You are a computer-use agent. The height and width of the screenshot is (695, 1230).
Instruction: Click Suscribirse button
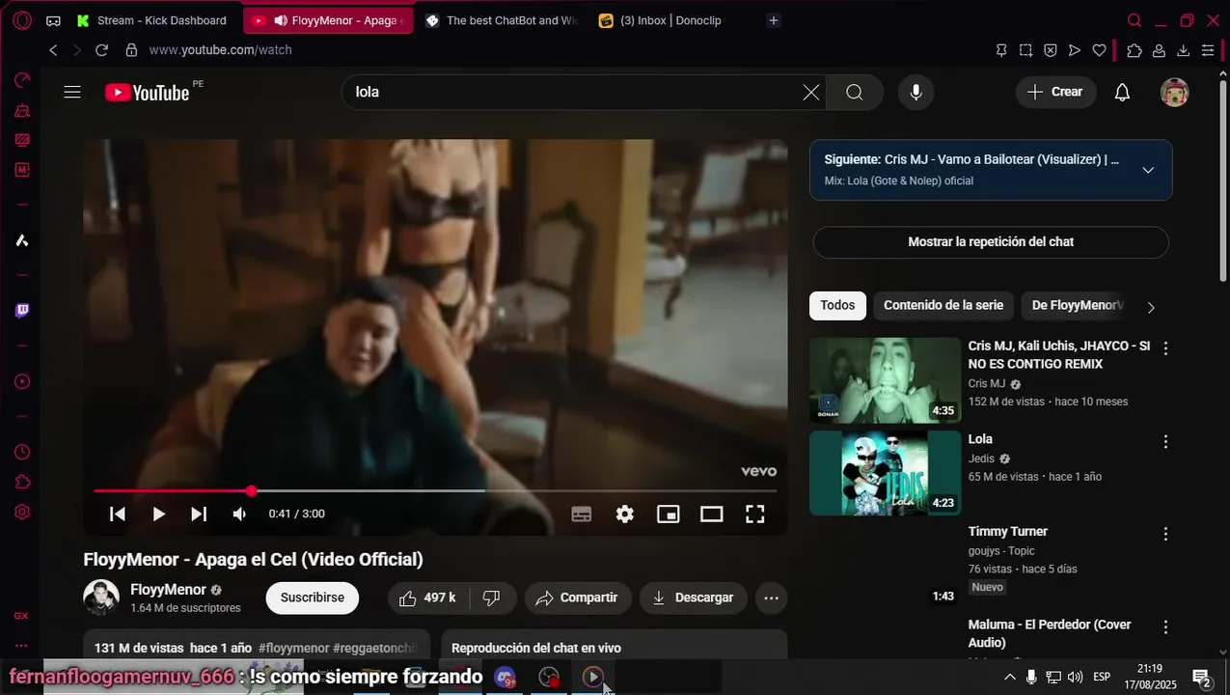tap(313, 598)
